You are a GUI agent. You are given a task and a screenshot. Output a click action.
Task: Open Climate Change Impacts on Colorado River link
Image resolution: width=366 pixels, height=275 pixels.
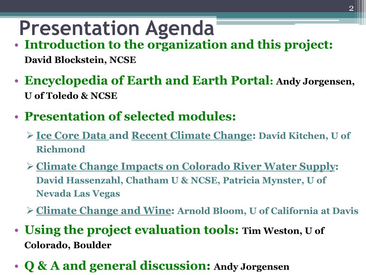coord(186,167)
